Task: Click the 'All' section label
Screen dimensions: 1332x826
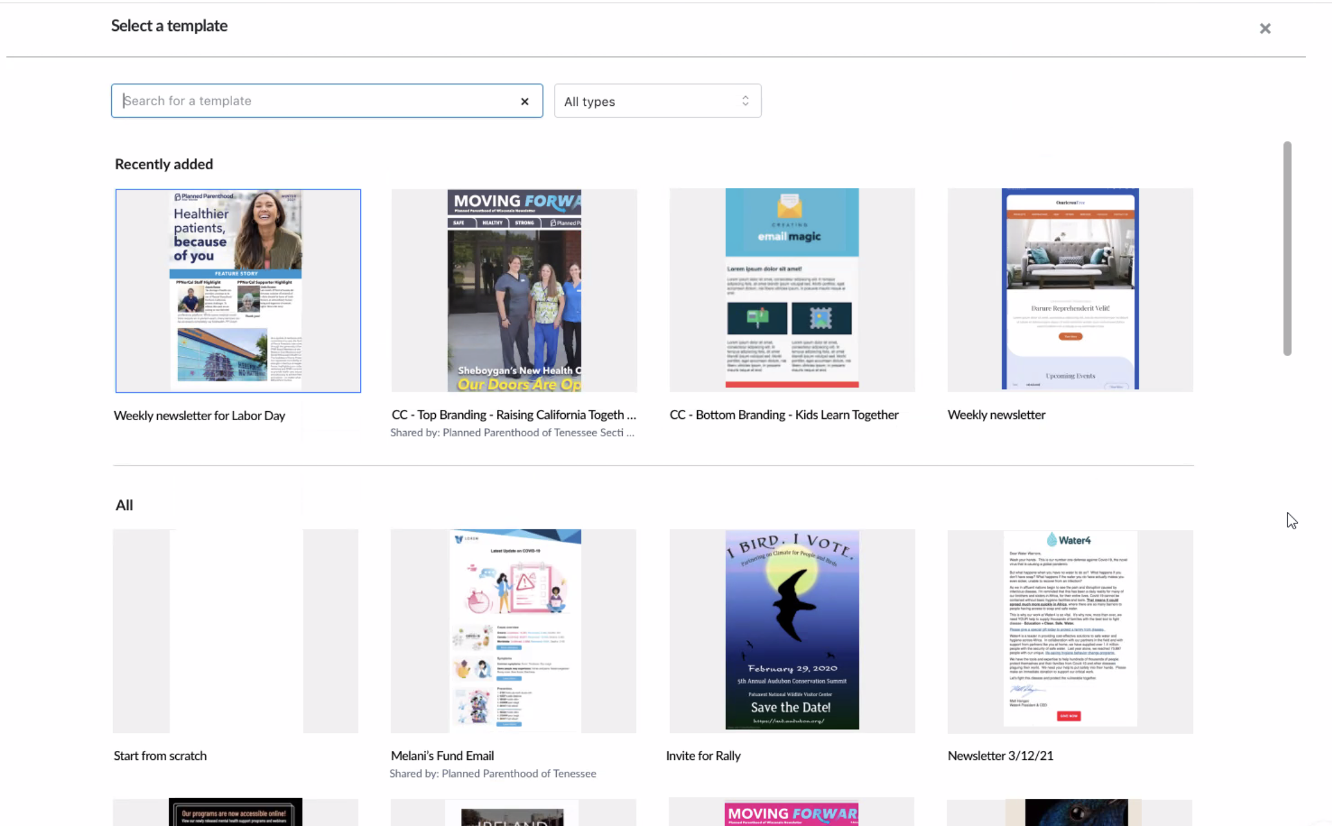Action: click(x=124, y=504)
